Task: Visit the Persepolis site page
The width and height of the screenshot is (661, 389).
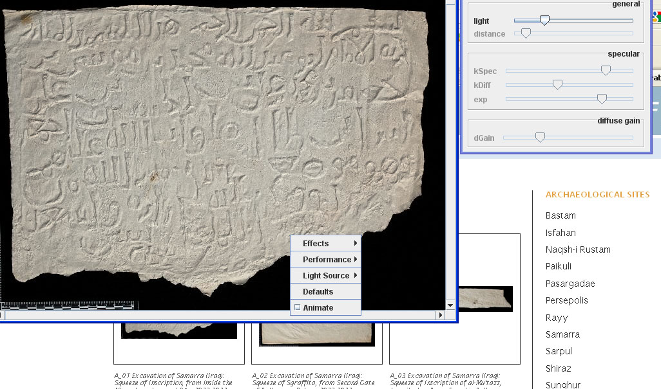Action: click(568, 300)
